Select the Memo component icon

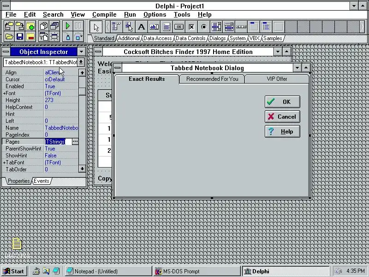[x=167, y=27]
